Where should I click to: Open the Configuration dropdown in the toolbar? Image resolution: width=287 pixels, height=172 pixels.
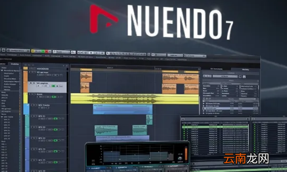[x=18, y=51]
